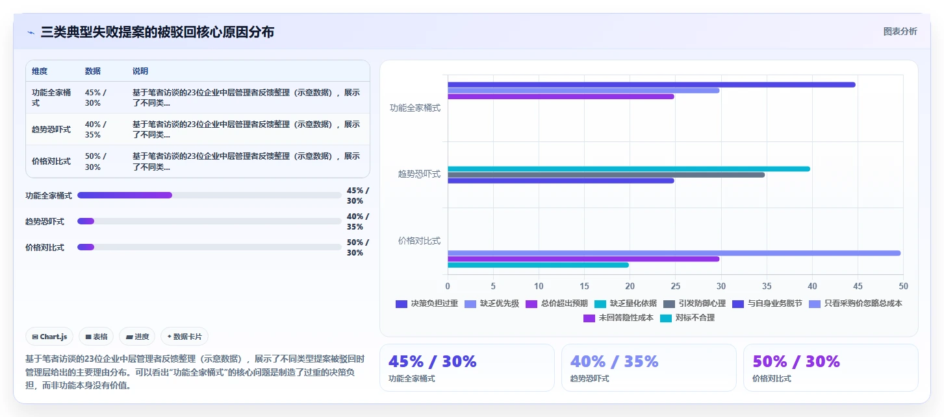Toggle 引发防御心理 legend series
944x417 pixels.
click(694, 304)
